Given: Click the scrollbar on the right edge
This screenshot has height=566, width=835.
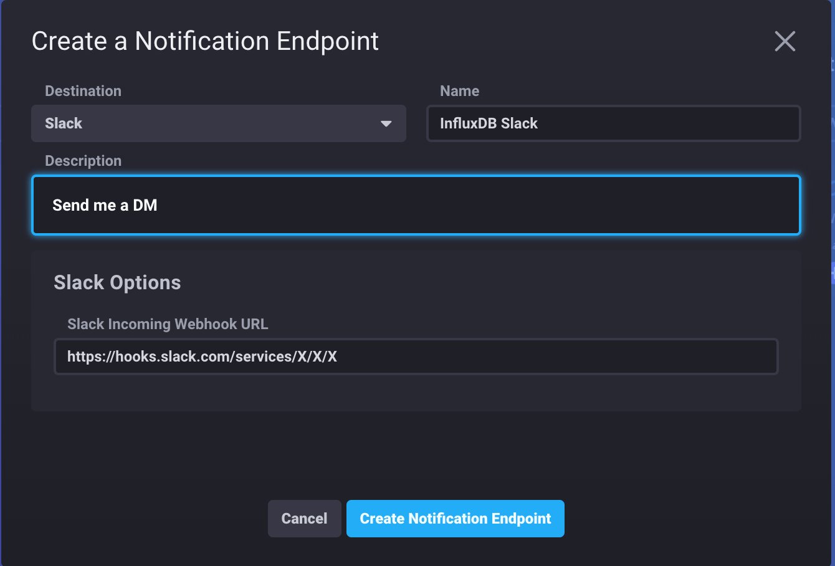Looking at the screenshot, I should click(x=831, y=187).
